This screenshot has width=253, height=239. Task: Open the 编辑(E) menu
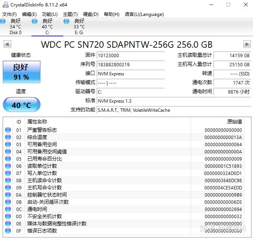coord(29,14)
